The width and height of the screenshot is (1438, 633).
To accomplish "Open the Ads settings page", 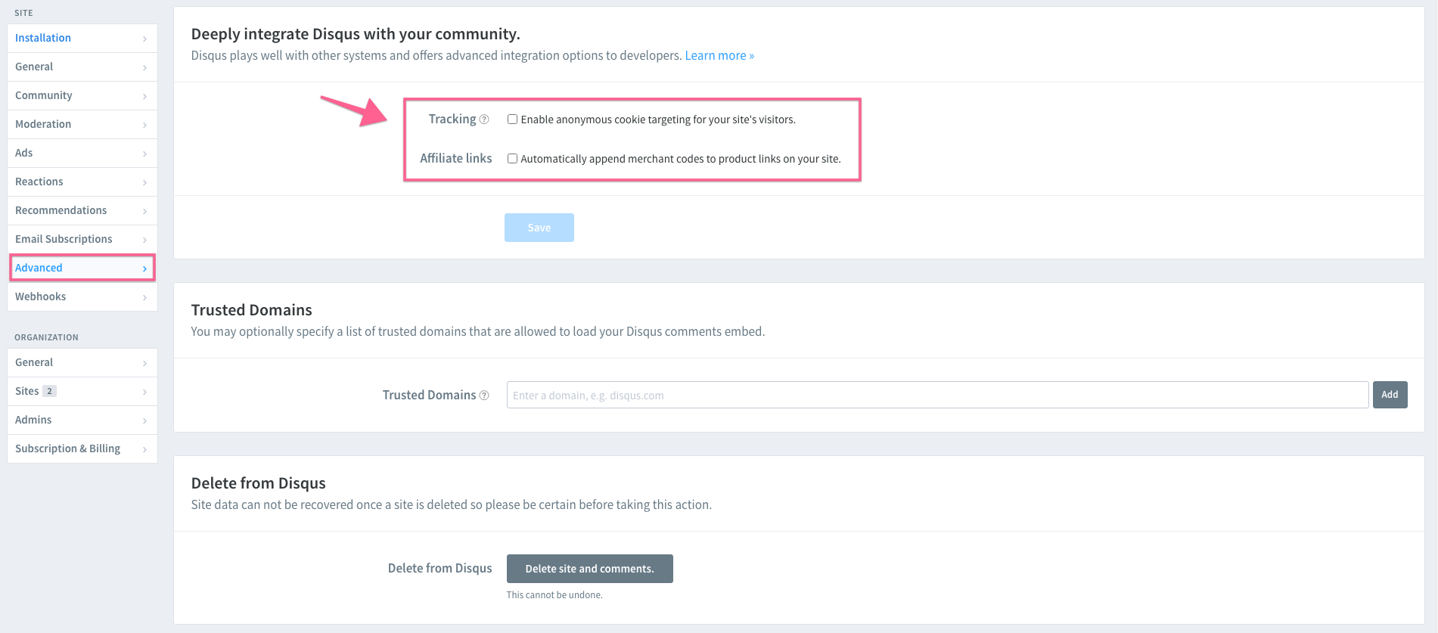I will (x=82, y=153).
